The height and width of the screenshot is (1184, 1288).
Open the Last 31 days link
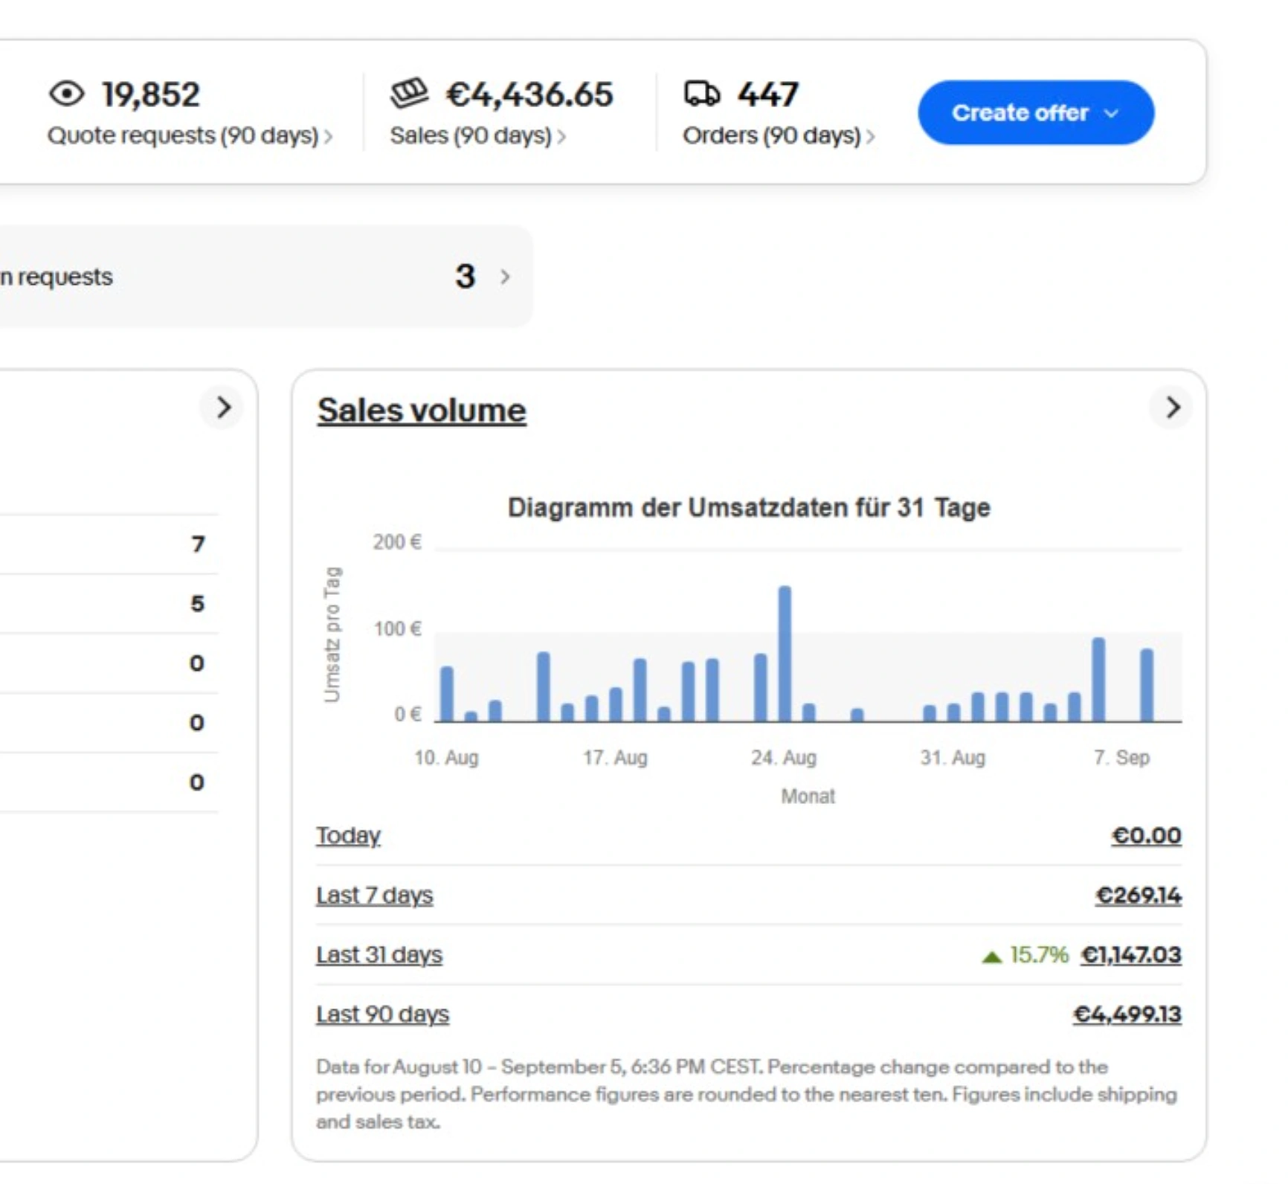click(379, 955)
